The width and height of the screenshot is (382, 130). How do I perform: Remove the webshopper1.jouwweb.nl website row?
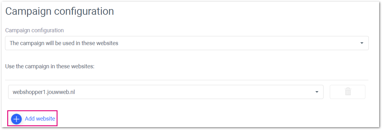(x=347, y=92)
